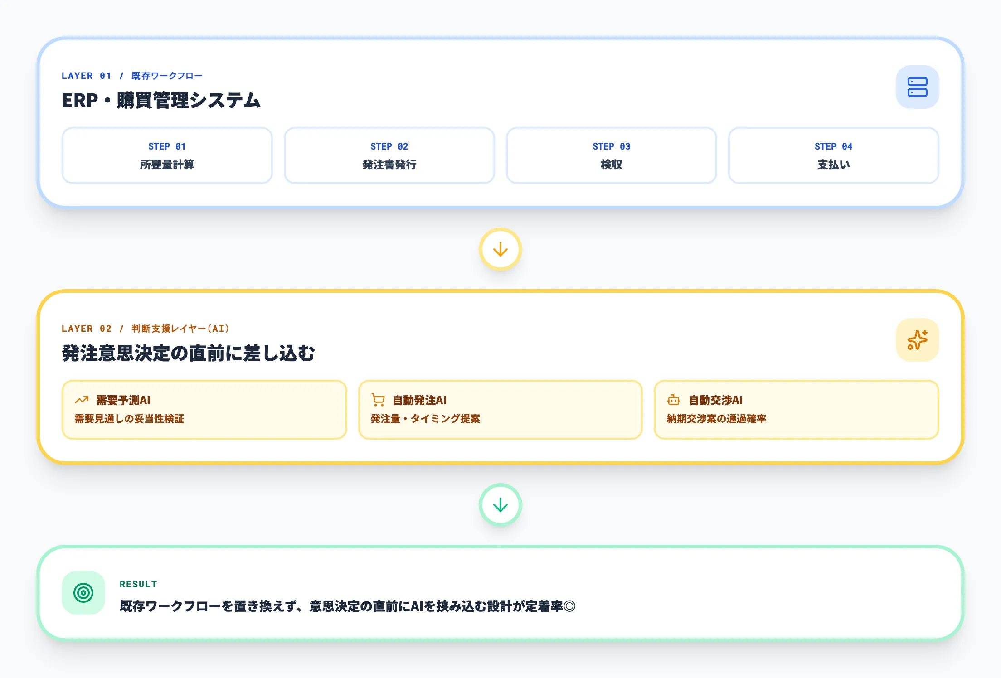
Task: Select the trend chart icon beside 需要予測AI
Action: 81,400
